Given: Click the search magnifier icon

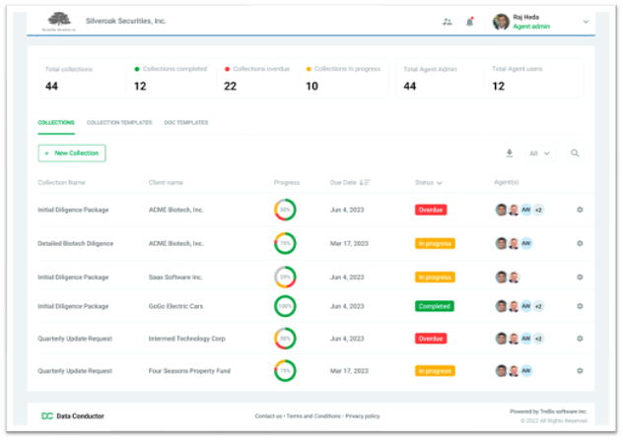Looking at the screenshot, I should point(575,154).
